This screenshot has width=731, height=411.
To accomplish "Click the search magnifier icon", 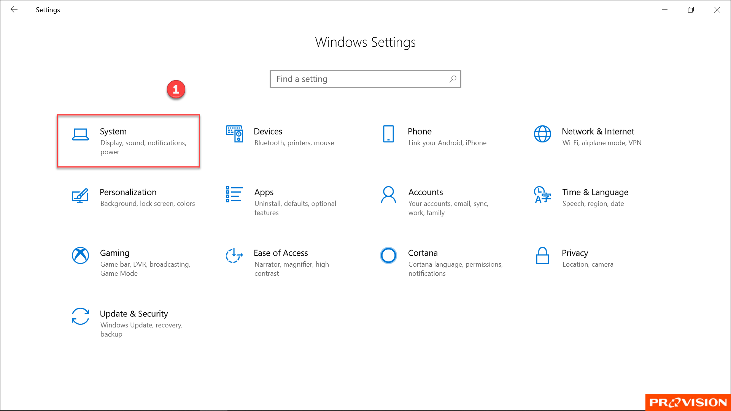I will click(x=453, y=79).
